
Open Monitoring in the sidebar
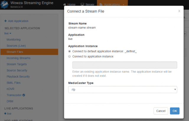14,39
